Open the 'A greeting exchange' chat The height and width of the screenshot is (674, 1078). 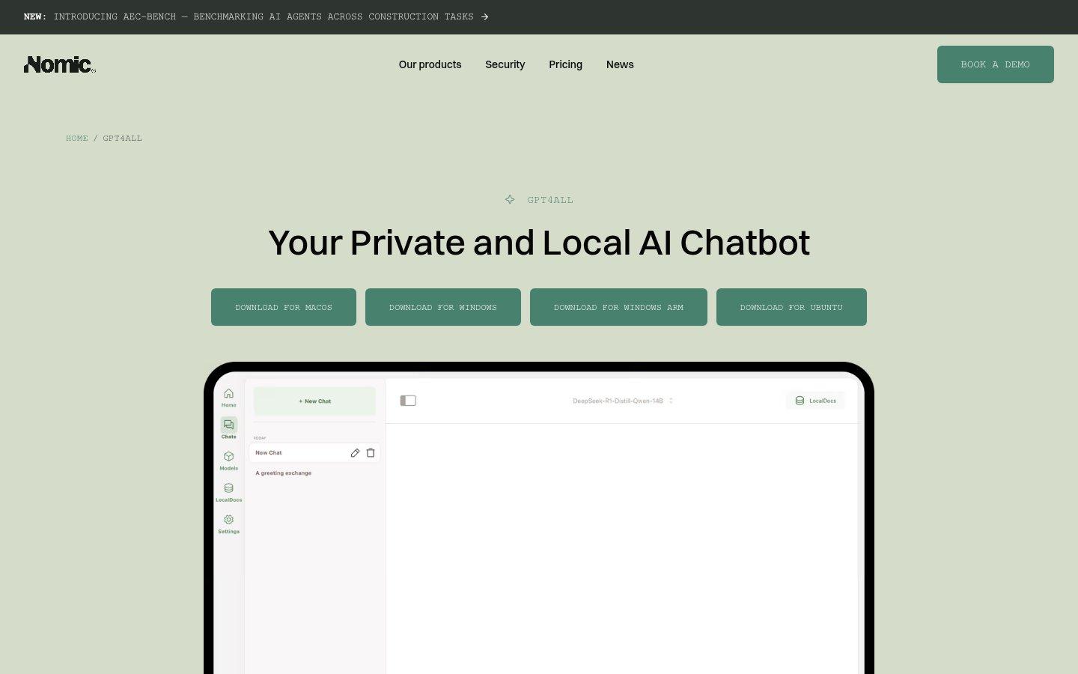tap(284, 473)
